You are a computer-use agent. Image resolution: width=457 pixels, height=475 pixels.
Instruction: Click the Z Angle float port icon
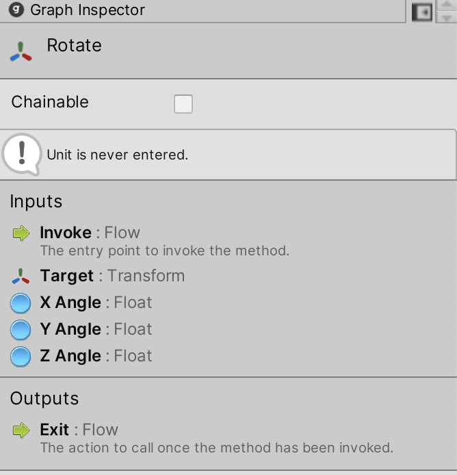point(21,357)
